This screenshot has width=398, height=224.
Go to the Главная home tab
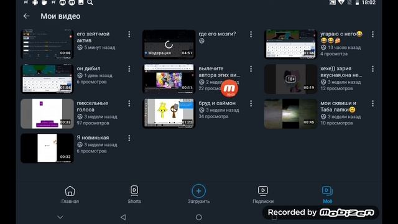[x=70, y=195]
